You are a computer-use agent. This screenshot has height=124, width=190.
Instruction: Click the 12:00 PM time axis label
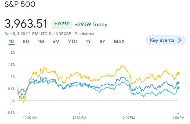coord(79,117)
